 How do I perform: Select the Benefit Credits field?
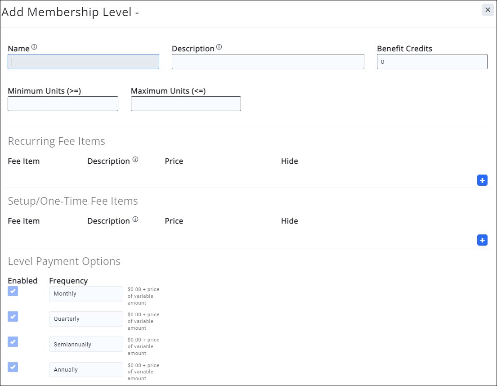tap(432, 62)
